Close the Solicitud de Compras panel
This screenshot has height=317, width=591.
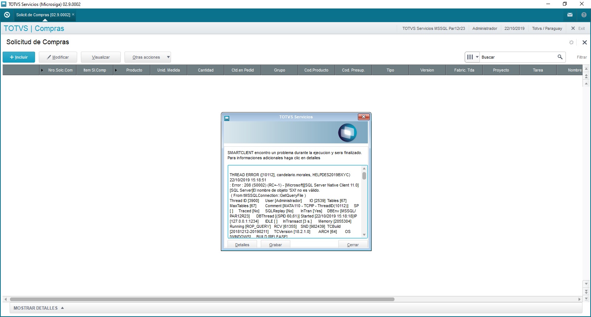[x=585, y=42]
